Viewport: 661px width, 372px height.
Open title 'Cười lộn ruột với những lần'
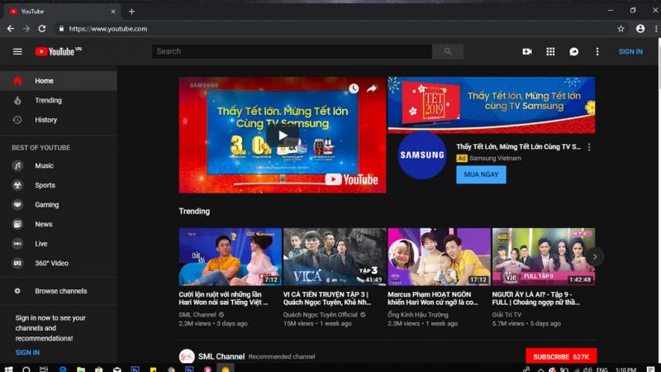[x=223, y=298]
